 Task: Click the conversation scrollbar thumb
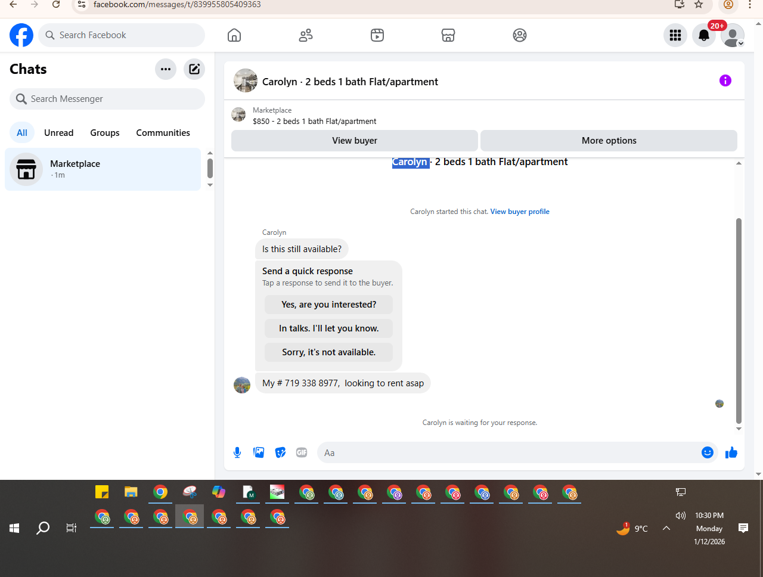[739, 321]
